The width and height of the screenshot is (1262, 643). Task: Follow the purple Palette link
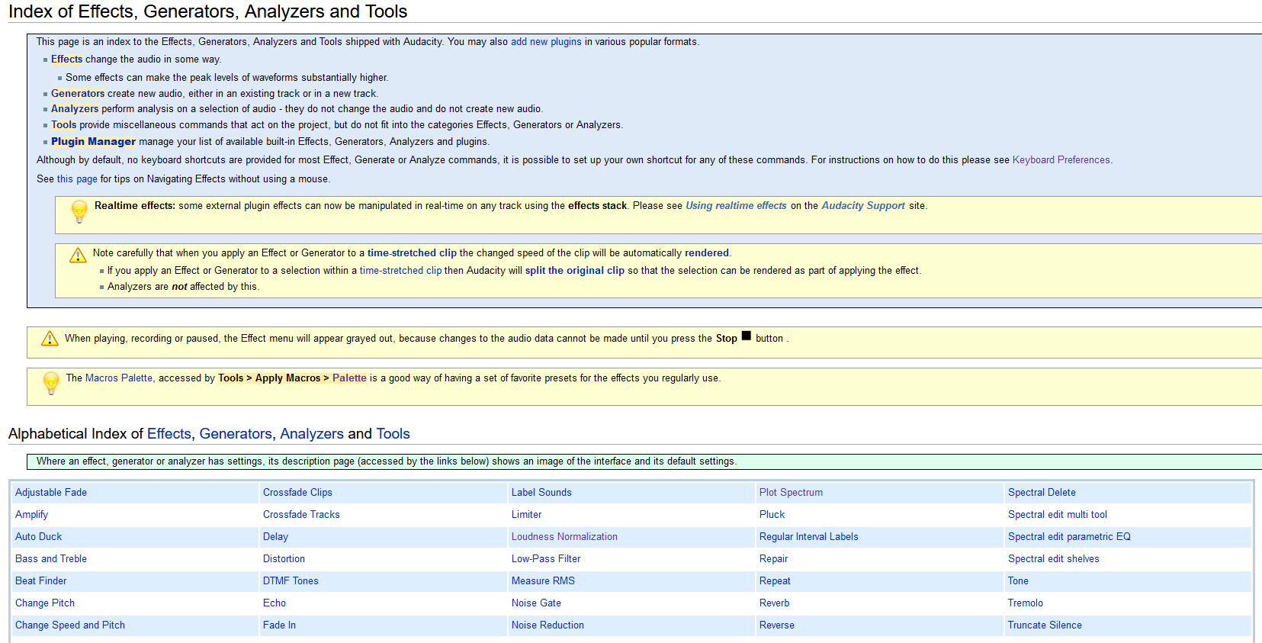[349, 378]
